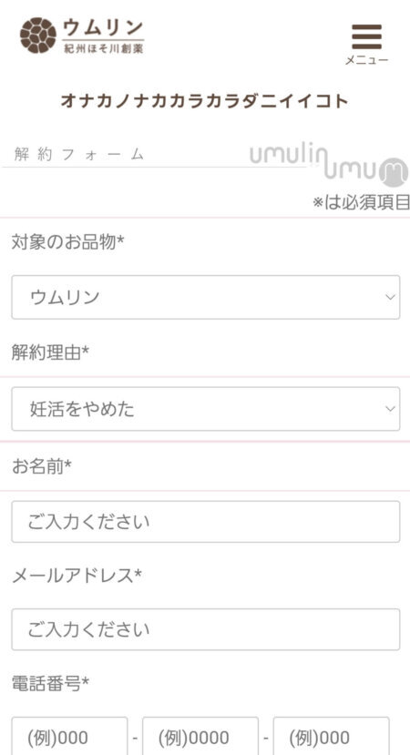
Task: Click the ウムリン brand name text
Action: (103, 28)
